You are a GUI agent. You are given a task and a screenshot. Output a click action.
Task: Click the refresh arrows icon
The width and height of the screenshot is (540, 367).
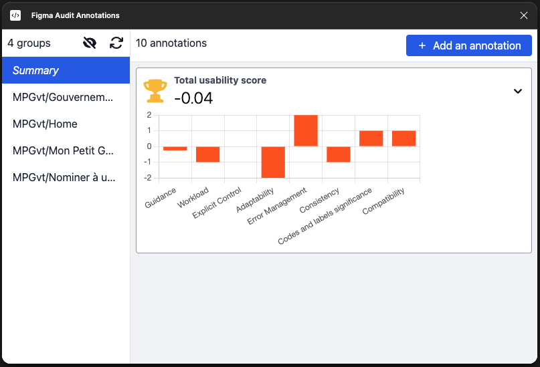coord(116,43)
